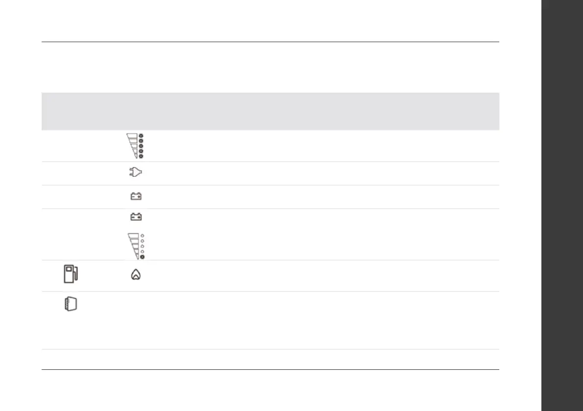Click the topmost unlit LED on the low gauge

point(142,236)
